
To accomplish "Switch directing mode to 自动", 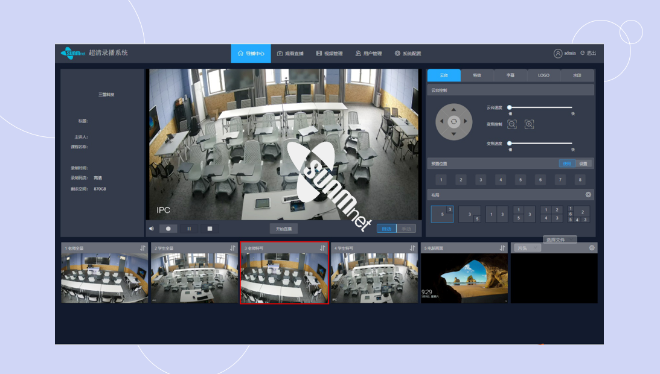I will 386,229.
